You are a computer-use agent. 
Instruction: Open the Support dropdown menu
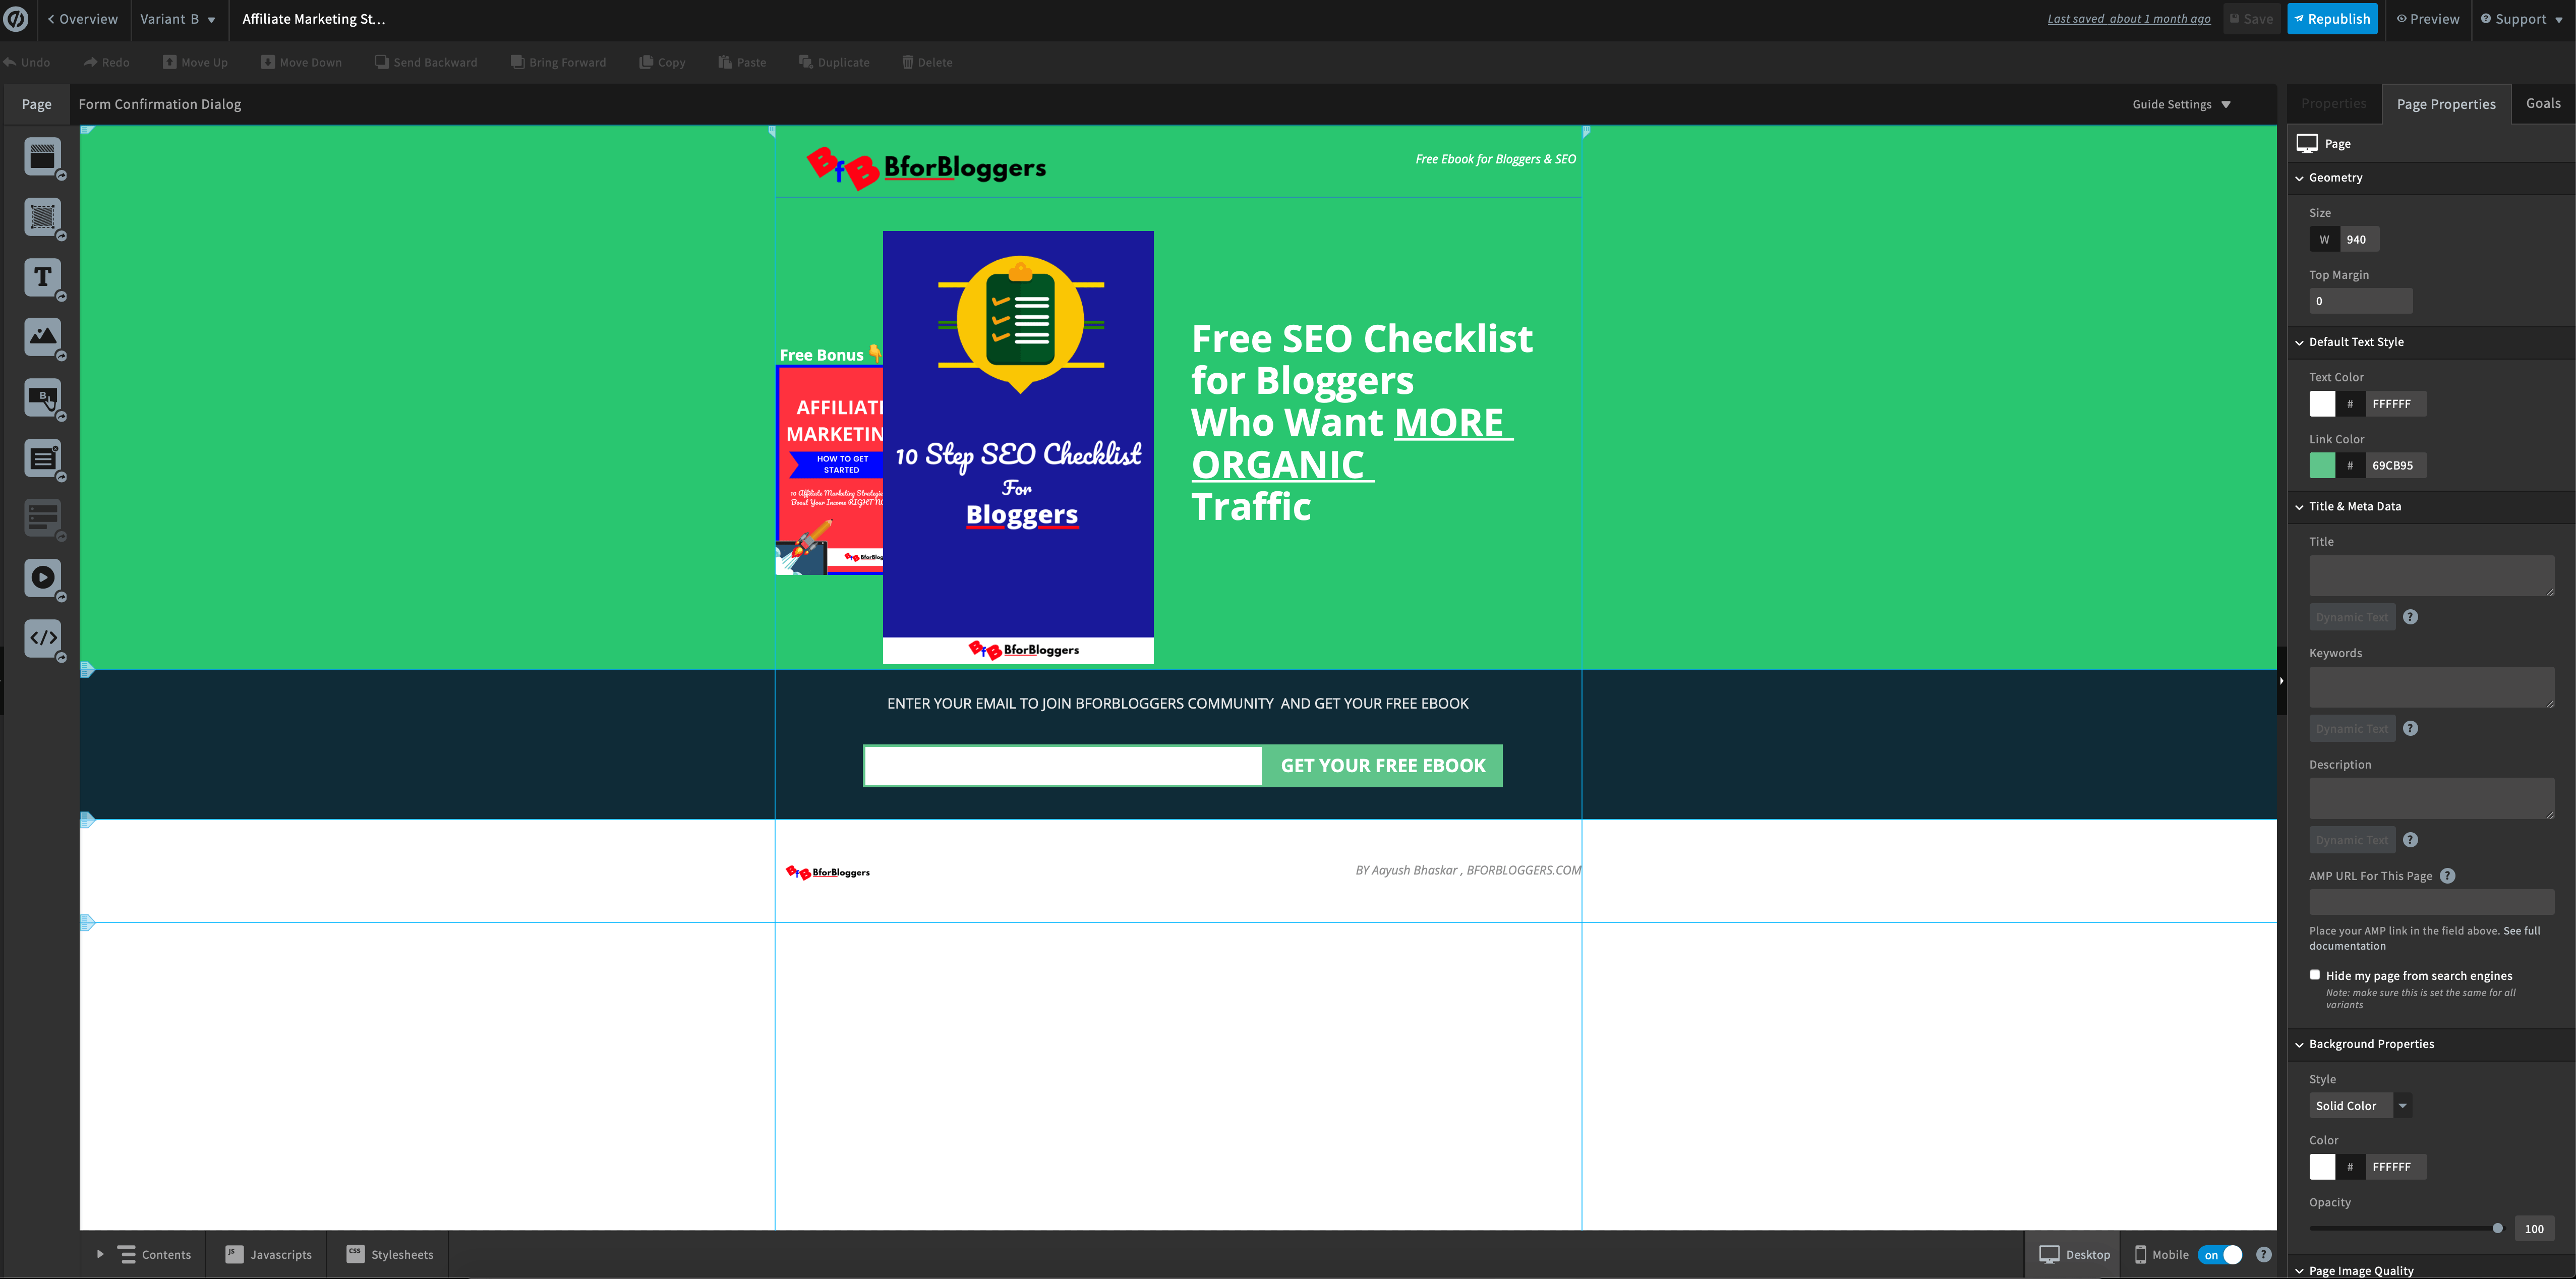[x=2521, y=19]
